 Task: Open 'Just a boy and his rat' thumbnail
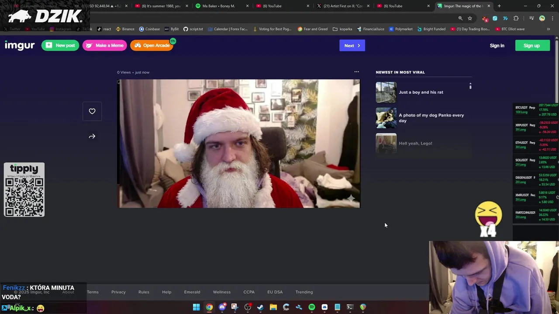[x=386, y=92]
